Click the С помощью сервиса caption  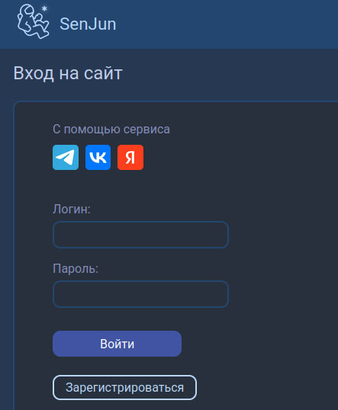pos(111,129)
